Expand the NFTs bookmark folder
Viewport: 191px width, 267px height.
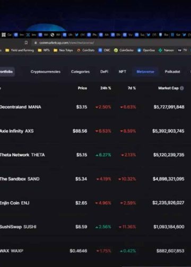[44, 50]
